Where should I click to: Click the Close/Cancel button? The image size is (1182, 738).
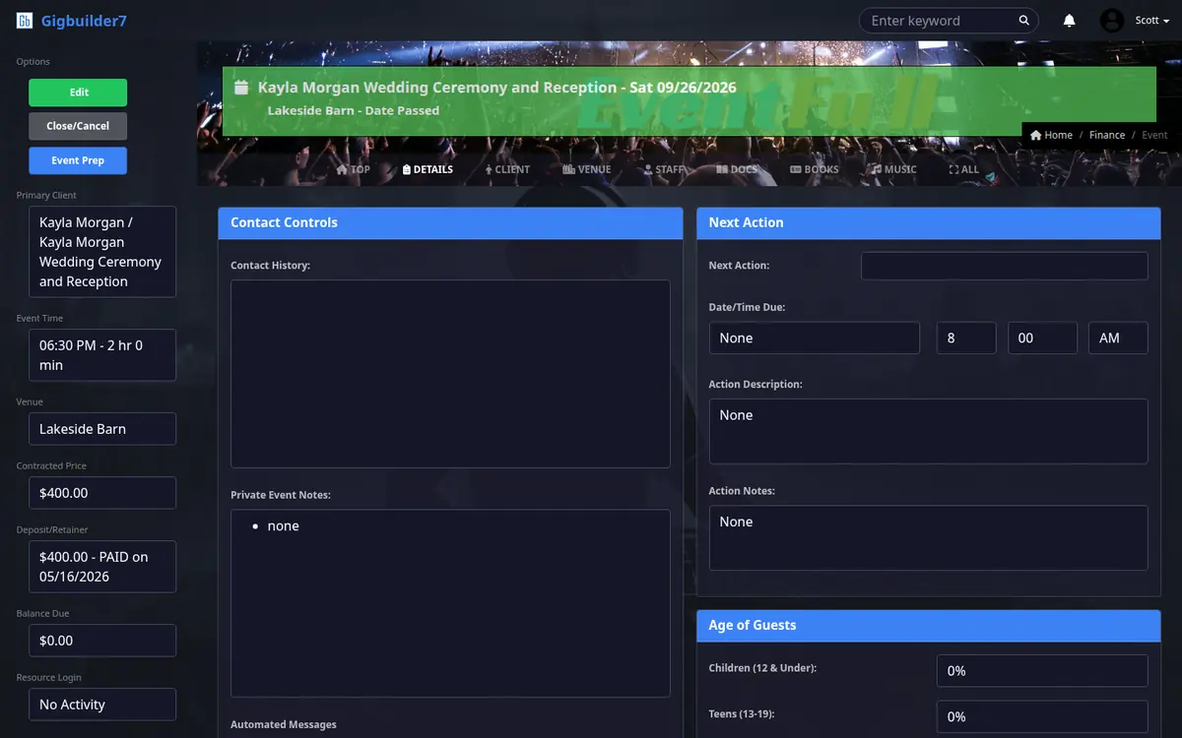tap(78, 126)
